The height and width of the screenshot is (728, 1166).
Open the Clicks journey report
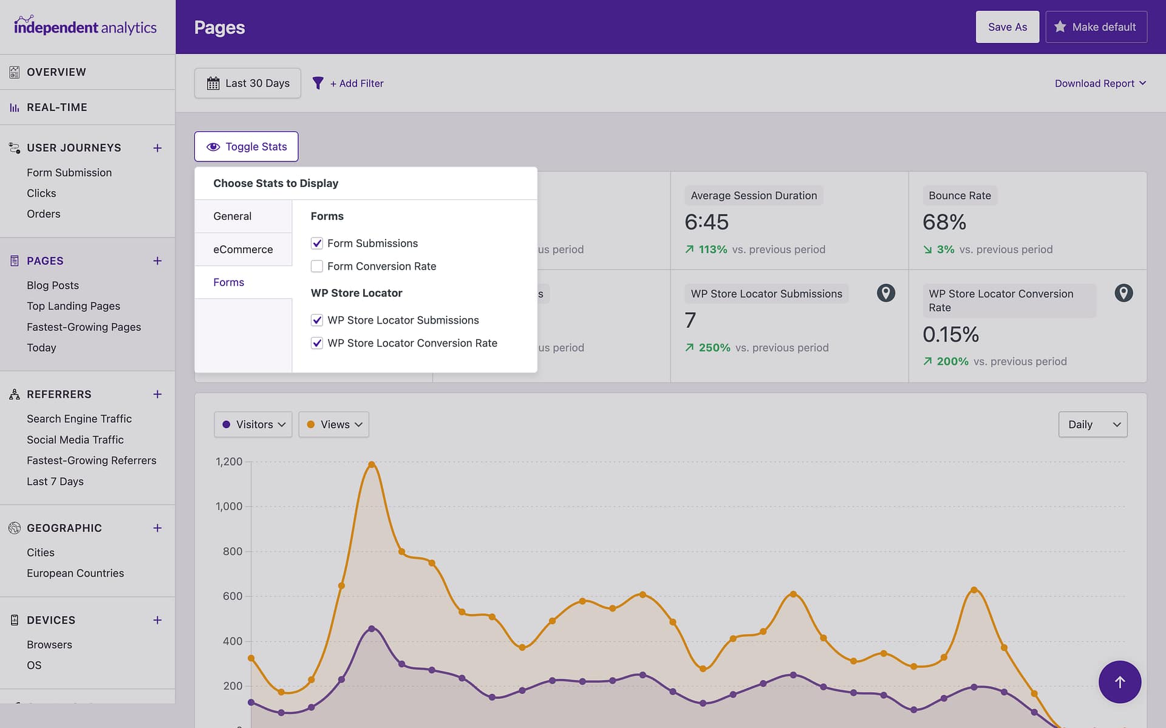point(41,193)
